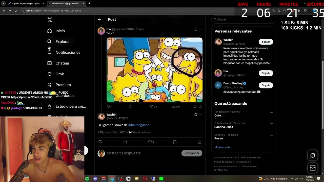Click the Chatear envelope icon
The height and width of the screenshot is (182, 324).
[50, 63]
